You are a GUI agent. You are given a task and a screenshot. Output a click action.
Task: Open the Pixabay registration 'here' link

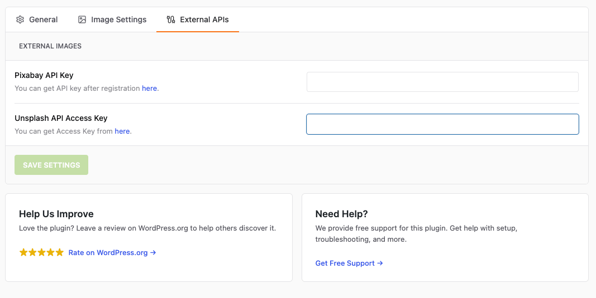point(149,88)
